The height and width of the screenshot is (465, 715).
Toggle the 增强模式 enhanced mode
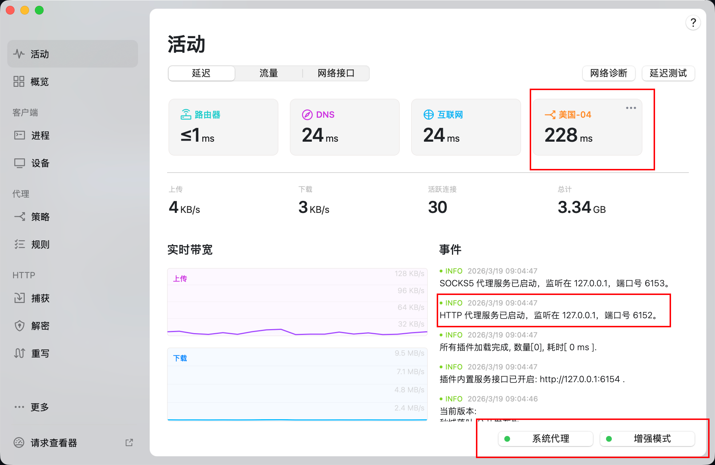click(647, 438)
